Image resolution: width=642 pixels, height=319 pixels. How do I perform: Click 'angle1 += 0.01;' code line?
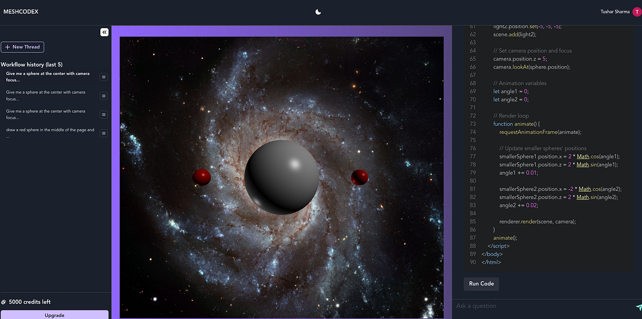click(519, 173)
